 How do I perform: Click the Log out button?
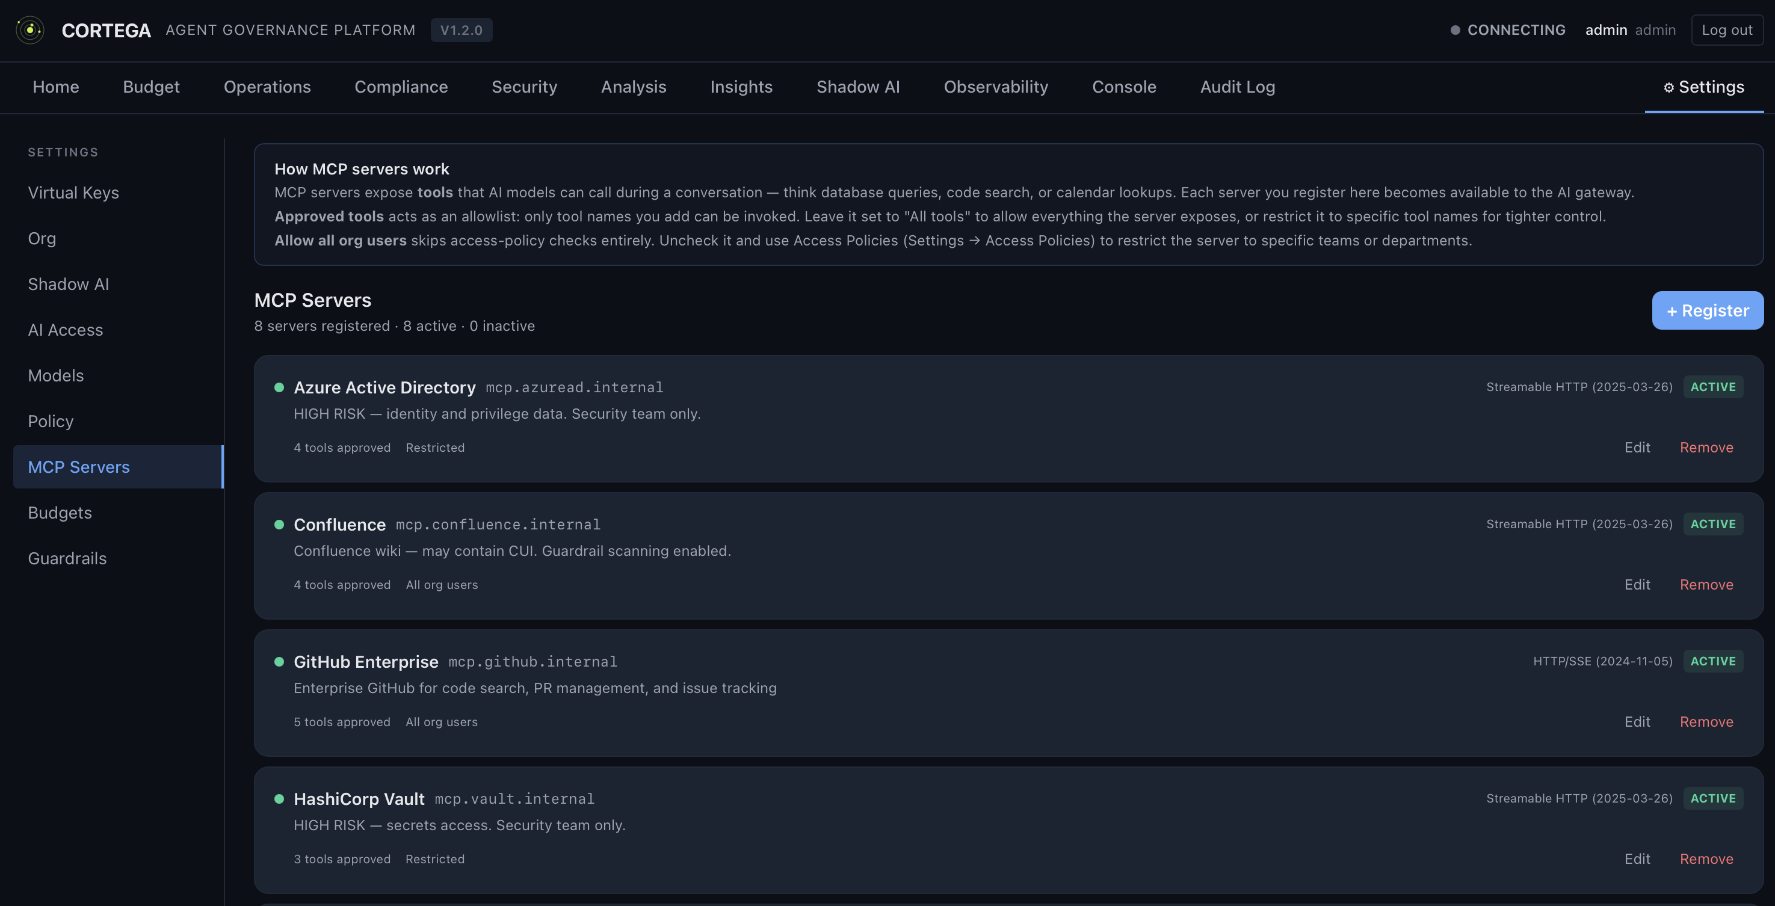pos(1727,30)
